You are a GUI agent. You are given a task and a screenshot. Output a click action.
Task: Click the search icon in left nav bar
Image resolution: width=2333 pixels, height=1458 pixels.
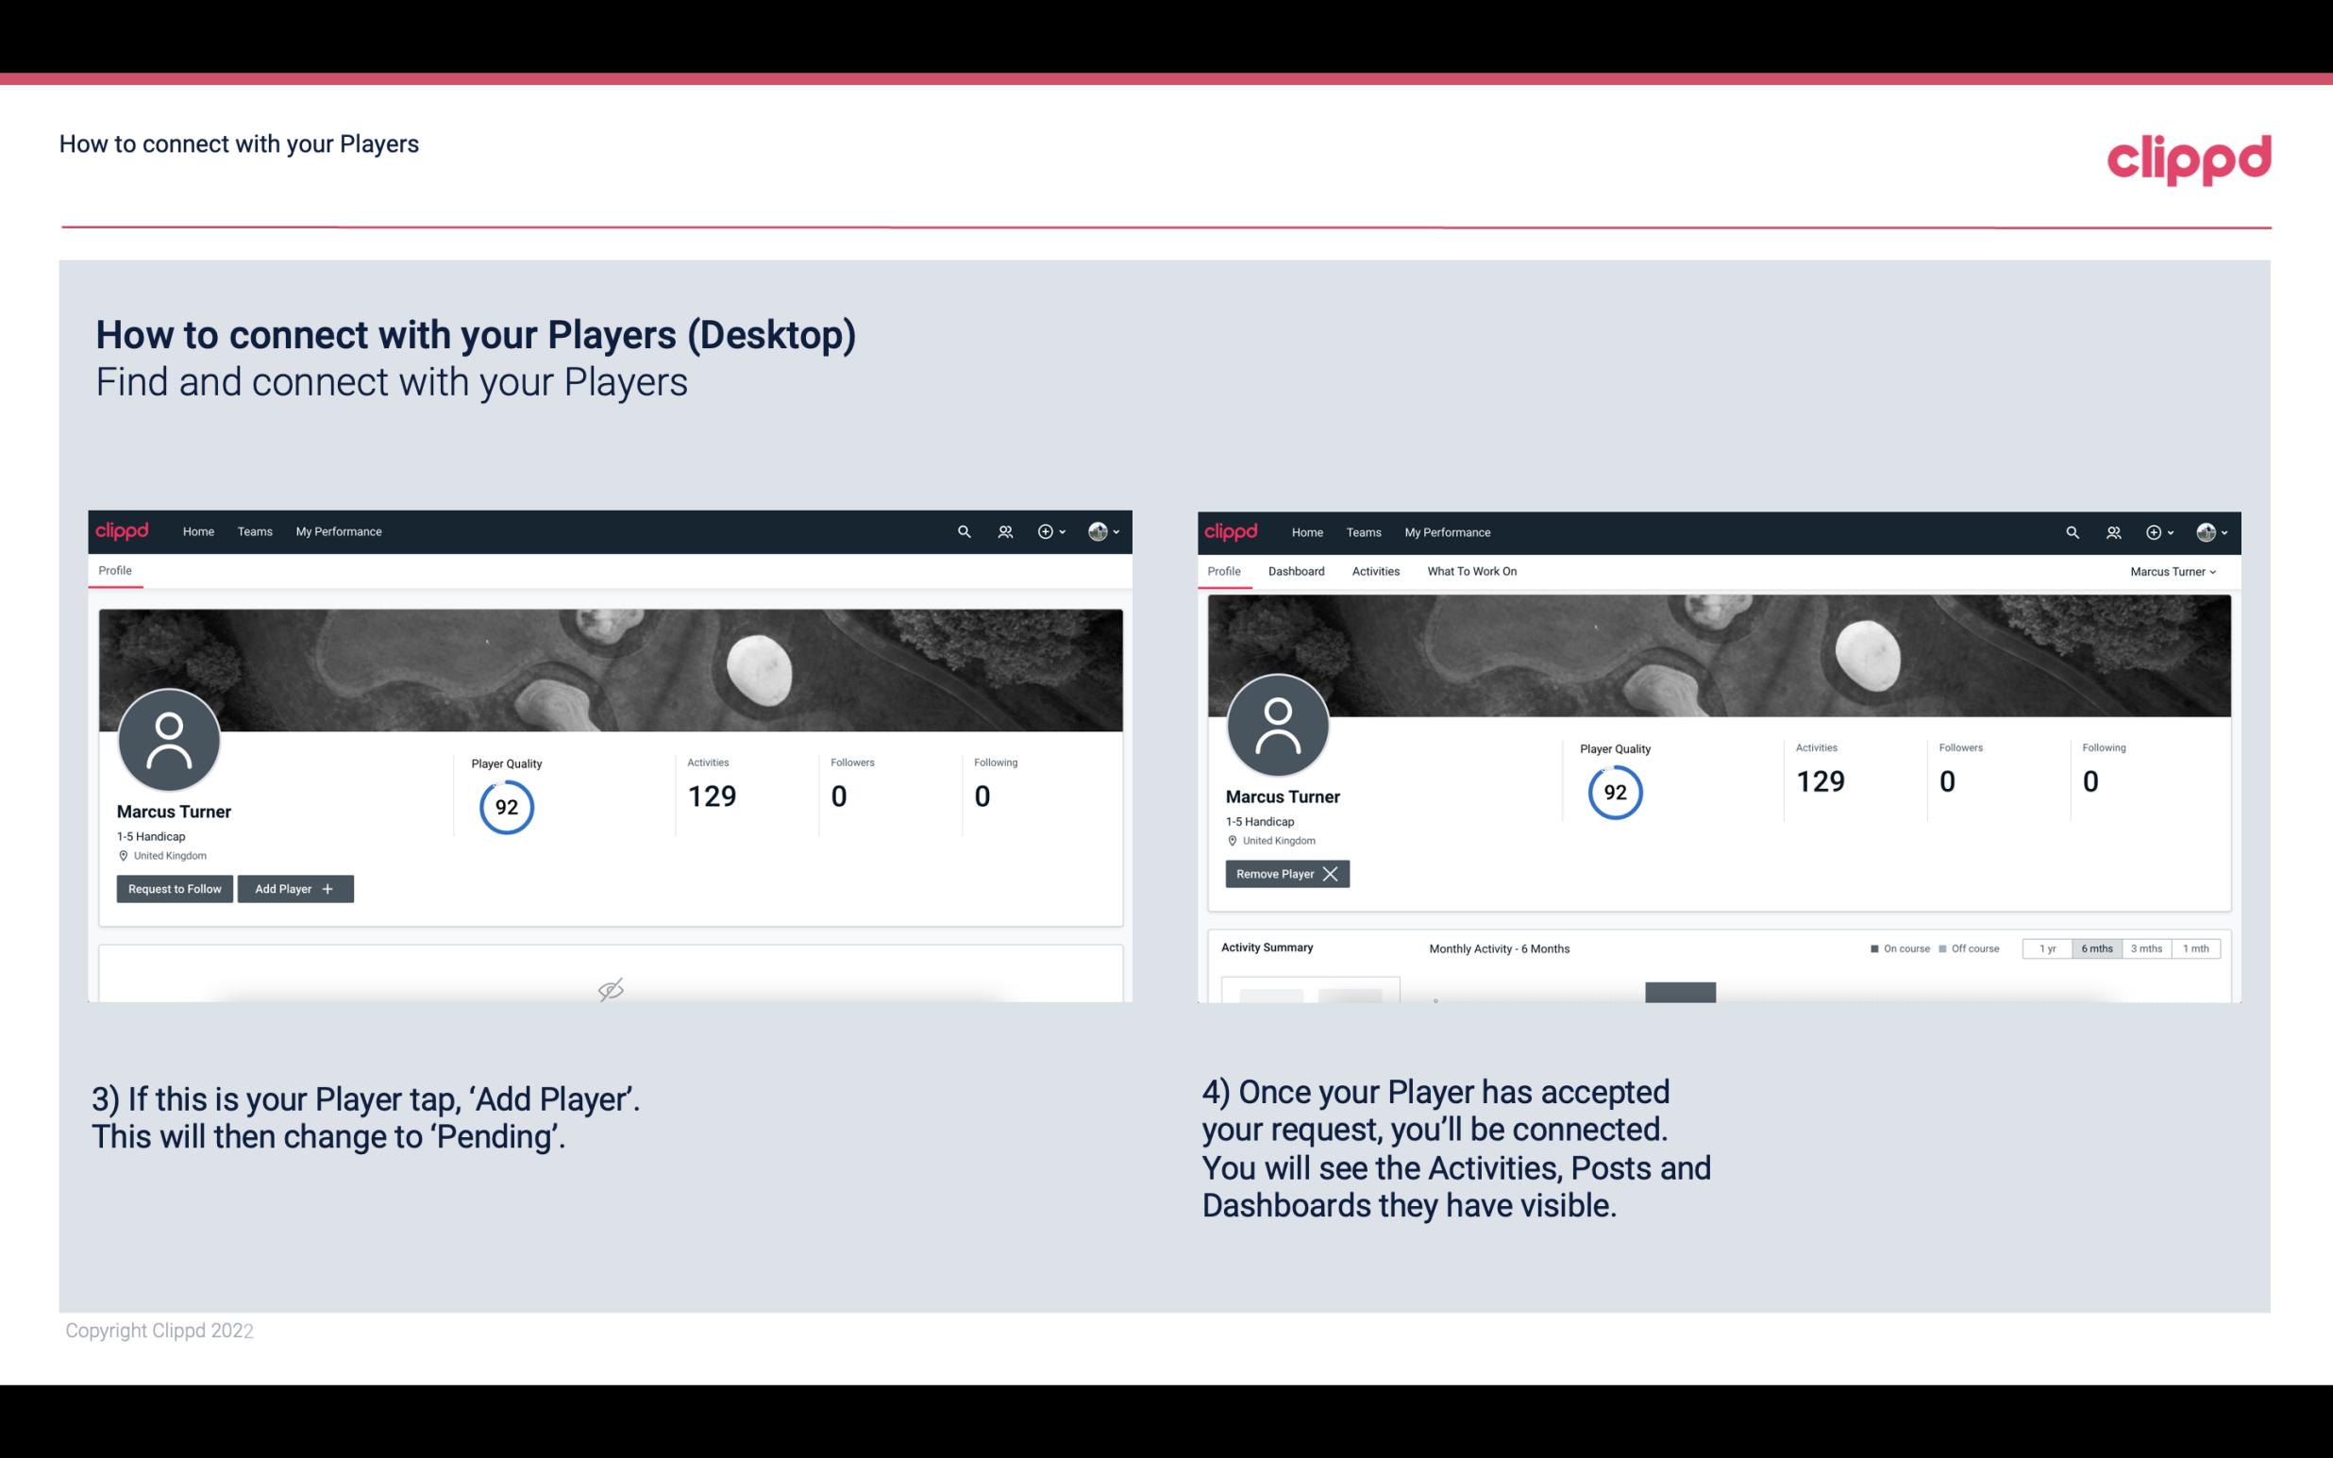pyautogui.click(x=965, y=530)
